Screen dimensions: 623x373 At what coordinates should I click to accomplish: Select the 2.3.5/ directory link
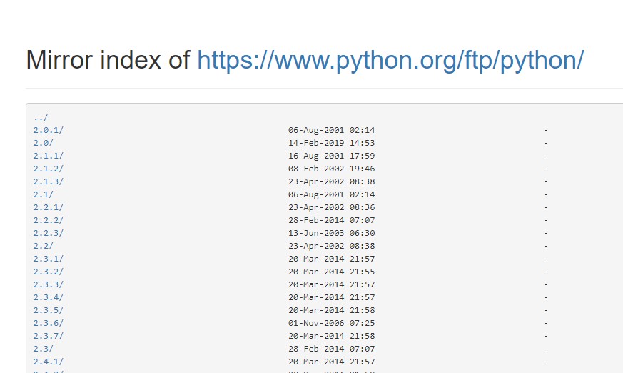[x=49, y=310]
